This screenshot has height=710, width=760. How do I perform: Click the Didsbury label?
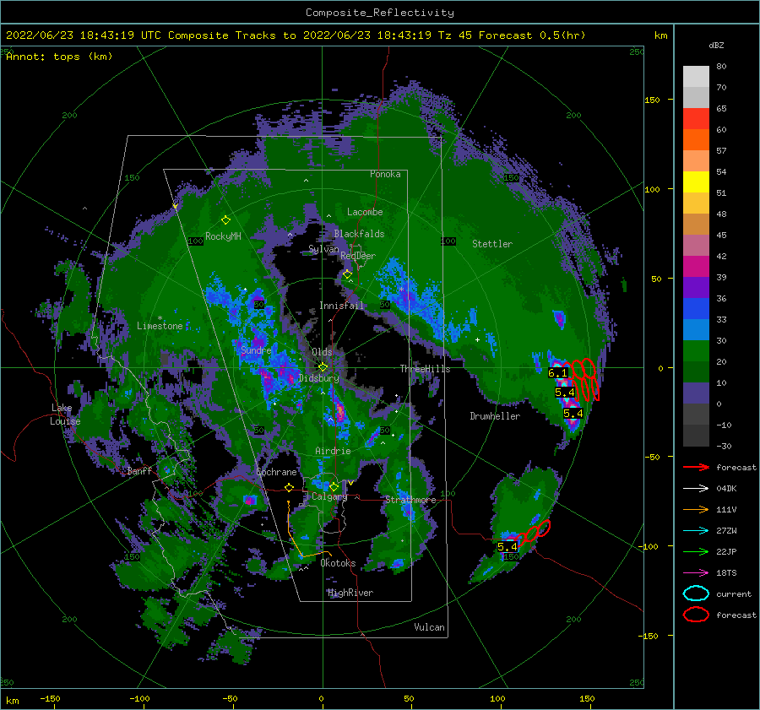[x=318, y=378]
